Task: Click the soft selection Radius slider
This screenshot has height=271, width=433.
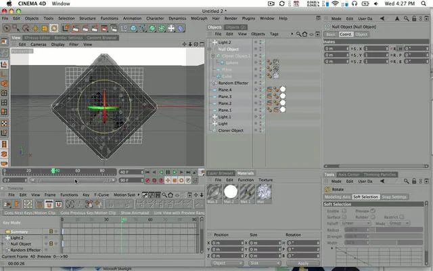Action: (384, 230)
